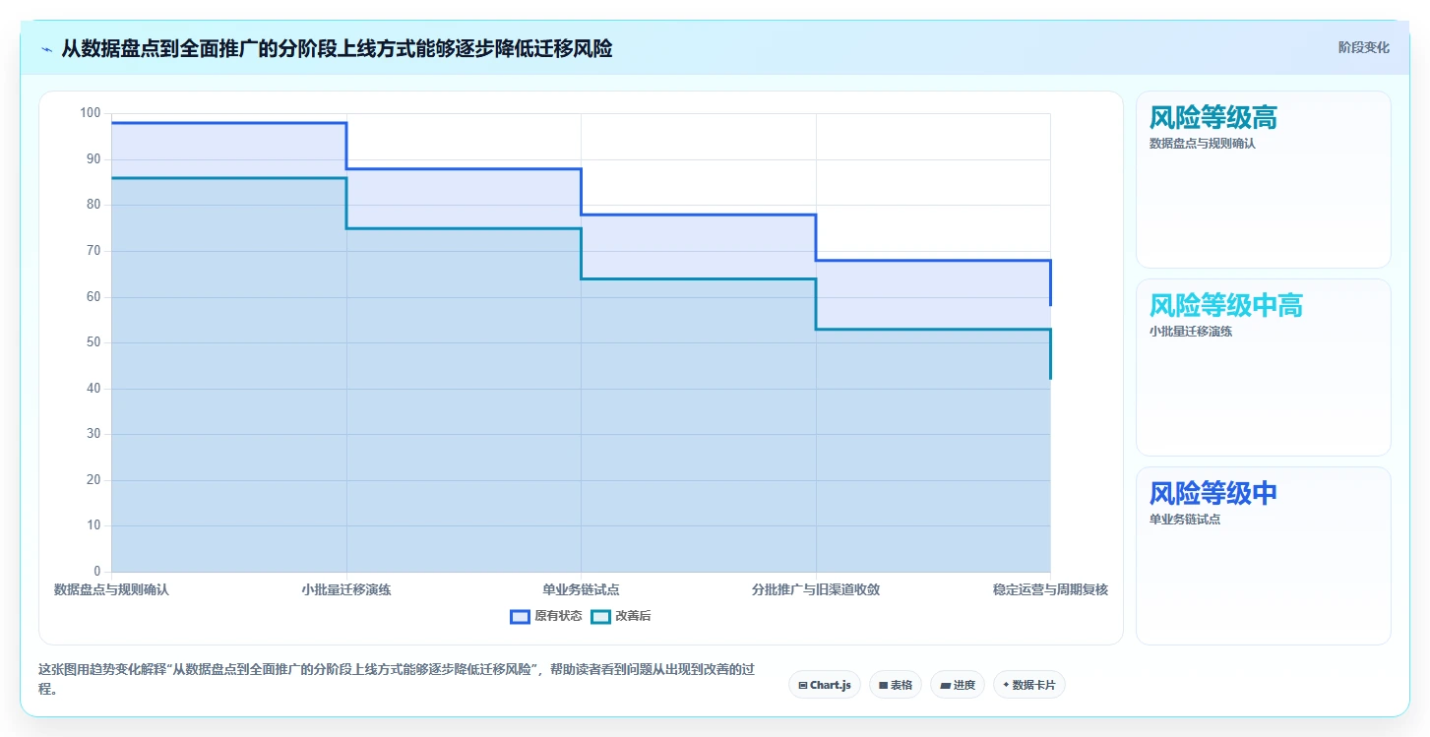Click x-axis label 数据盘点与规则确认

pyautogui.click(x=111, y=590)
